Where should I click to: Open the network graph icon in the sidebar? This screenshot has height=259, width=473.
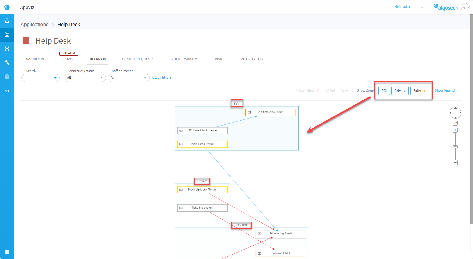(x=7, y=49)
